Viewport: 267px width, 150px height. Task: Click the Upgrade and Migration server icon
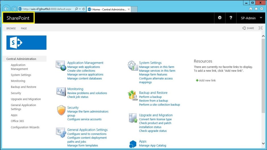coord(133,118)
